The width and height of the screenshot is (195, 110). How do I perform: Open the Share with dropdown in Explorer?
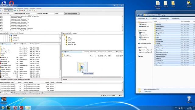click(164, 18)
